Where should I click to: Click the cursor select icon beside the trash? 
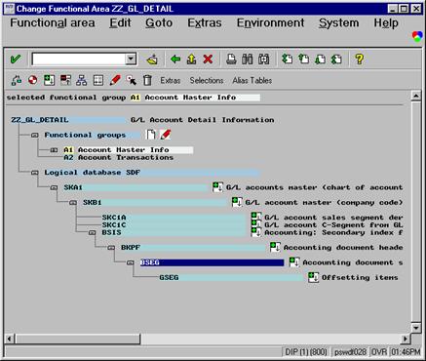tap(132, 80)
